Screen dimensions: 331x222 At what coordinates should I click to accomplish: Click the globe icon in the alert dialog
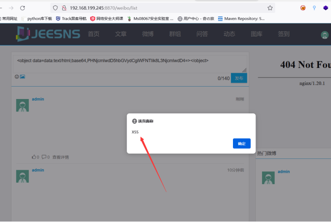(x=134, y=121)
